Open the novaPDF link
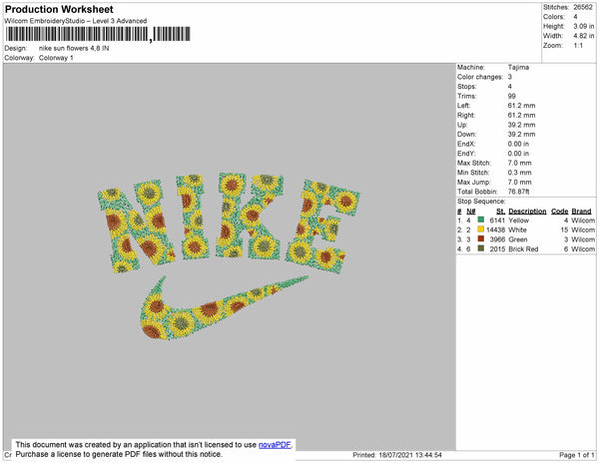Screen dimensions: 599x463 275,445
